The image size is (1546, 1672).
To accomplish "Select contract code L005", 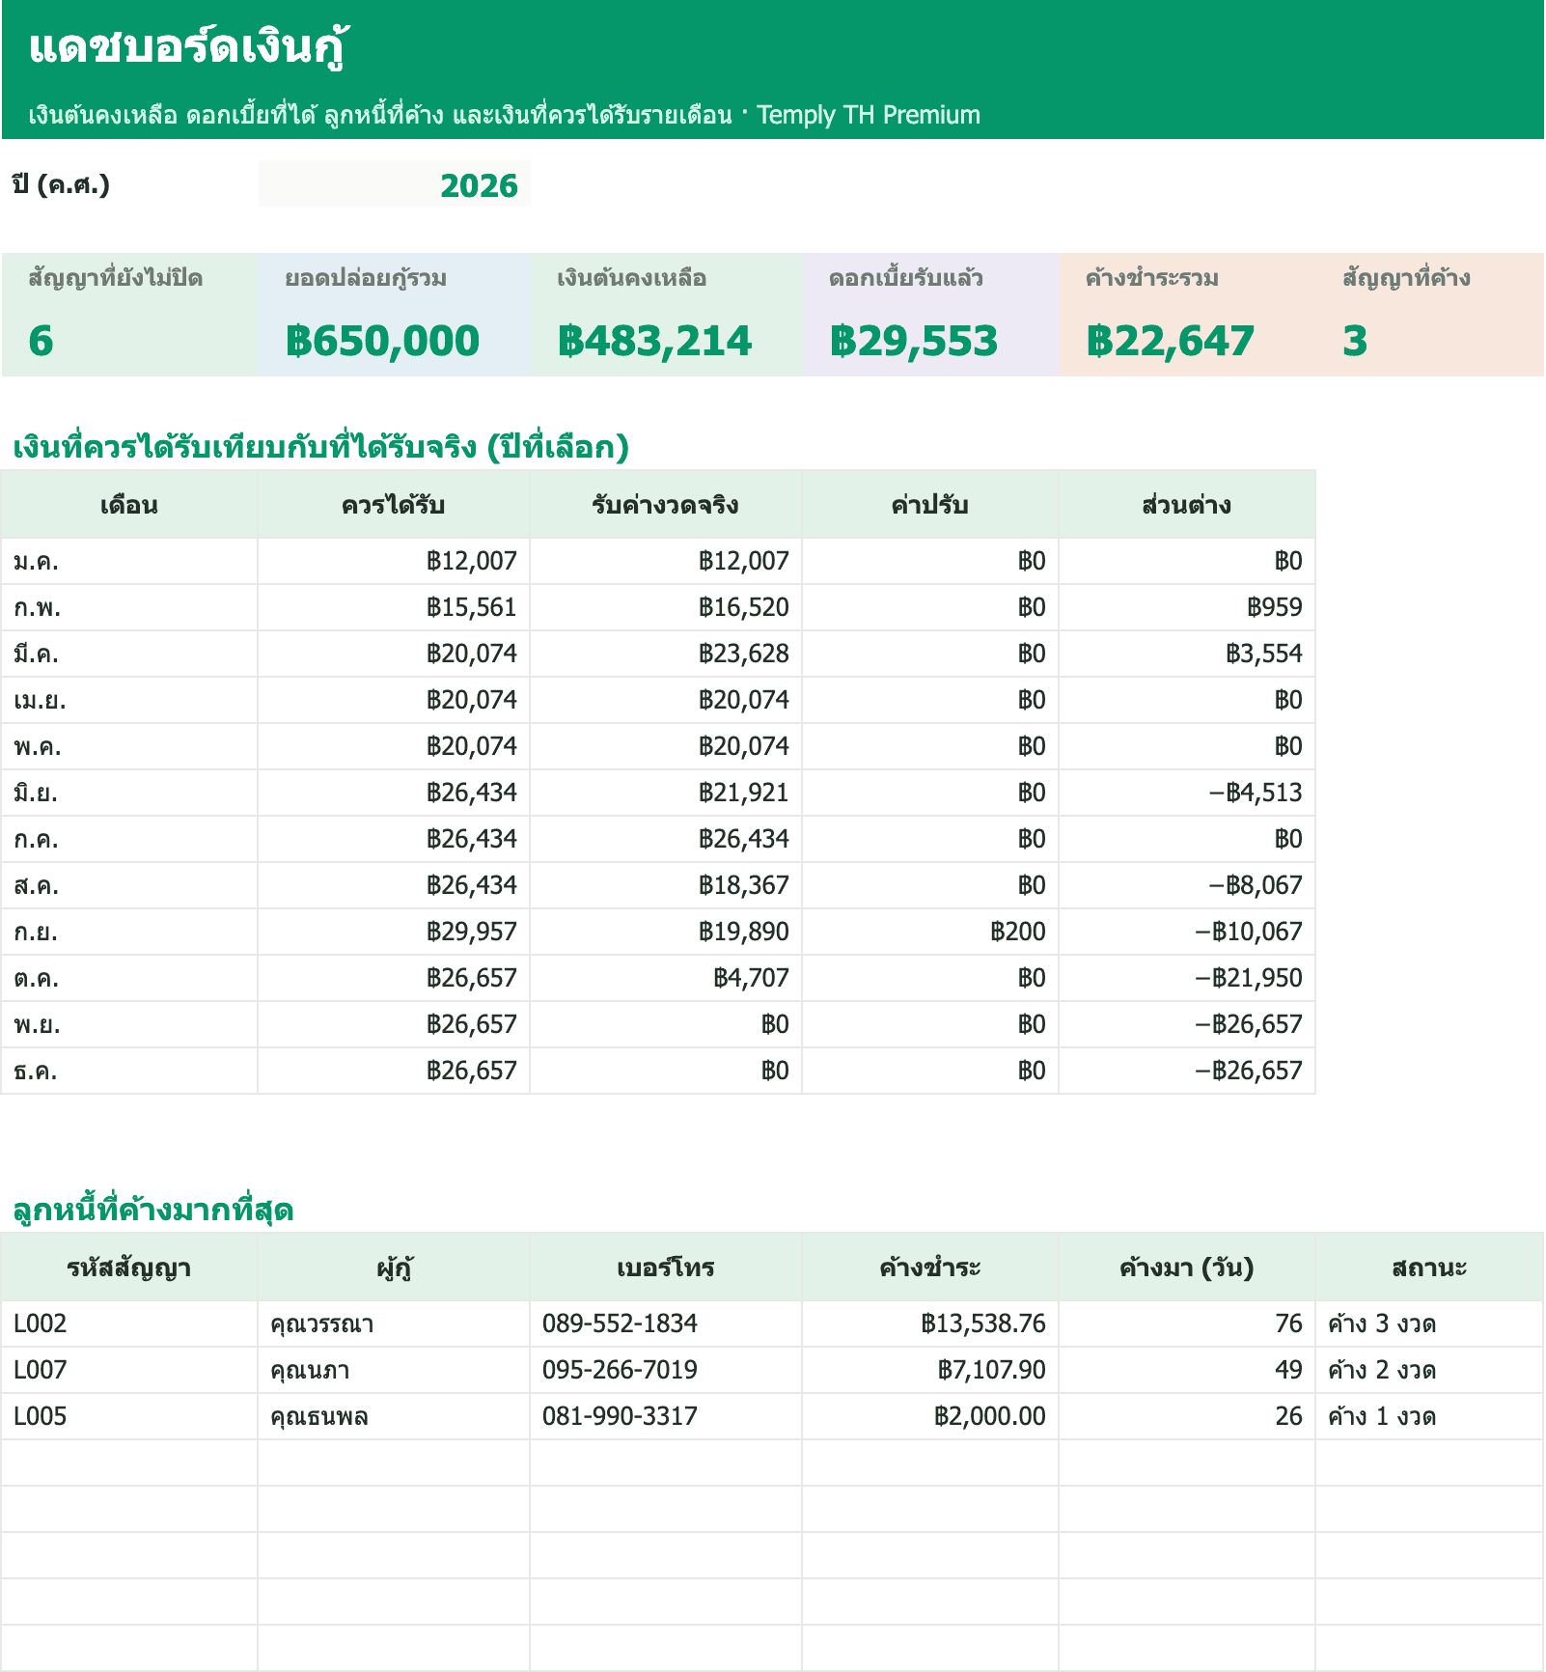I will pyautogui.click(x=129, y=1416).
